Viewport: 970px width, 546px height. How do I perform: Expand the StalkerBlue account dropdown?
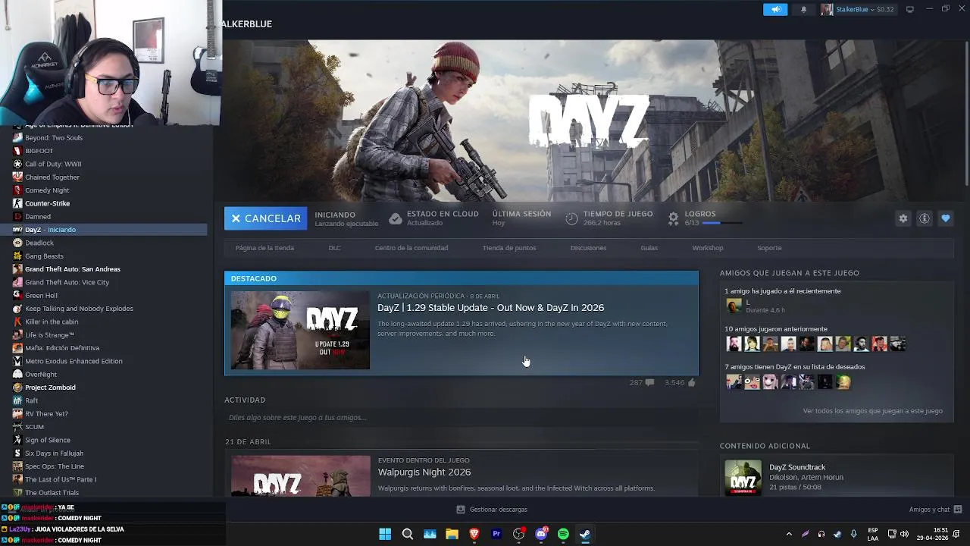coord(859,9)
